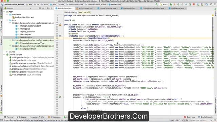This screenshot has width=217, height=122.
Task: Open the Logcat tool window
Action: tap(22, 117)
